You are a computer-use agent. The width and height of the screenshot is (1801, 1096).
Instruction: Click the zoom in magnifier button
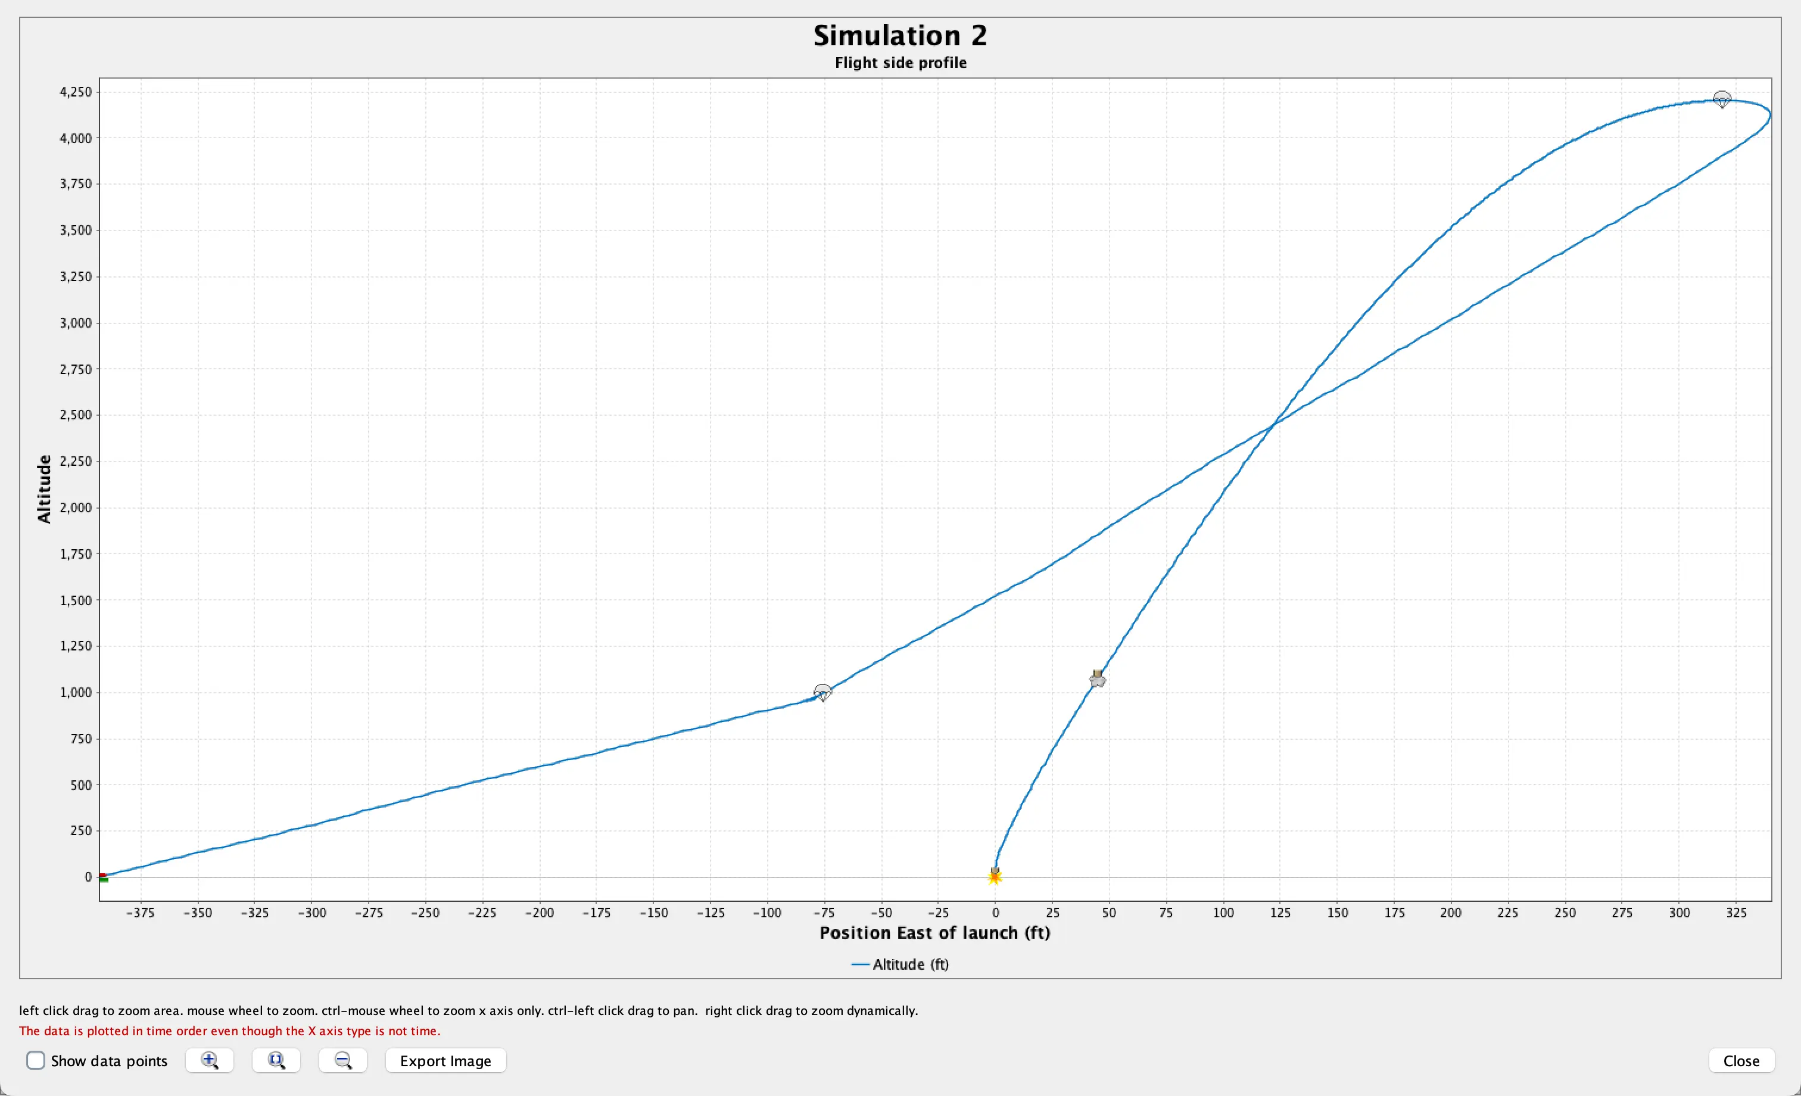click(210, 1060)
